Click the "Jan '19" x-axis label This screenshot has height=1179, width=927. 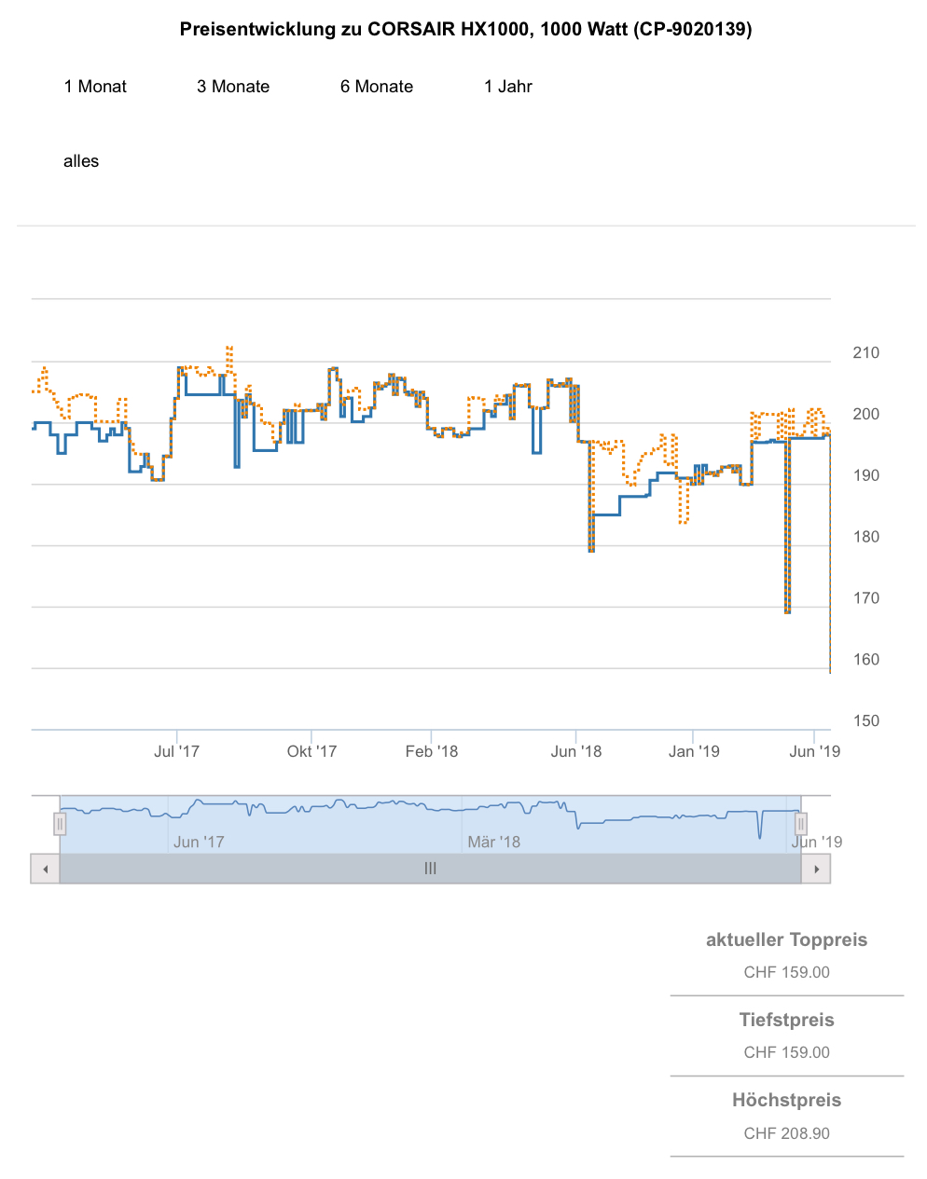[x=694, y=751]
